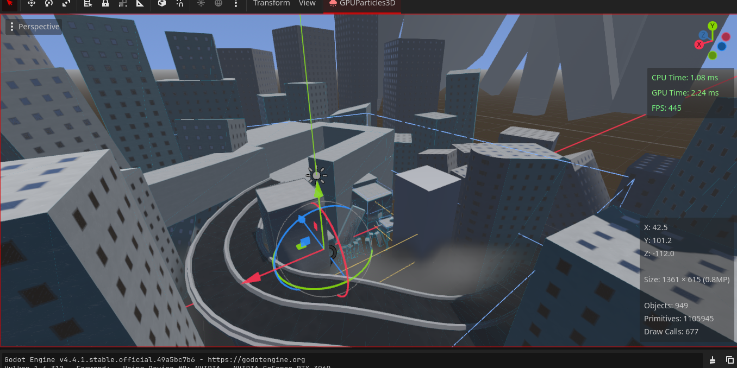
Task: Open the Perspective view options menu
Action: click(x=34, y=27)
